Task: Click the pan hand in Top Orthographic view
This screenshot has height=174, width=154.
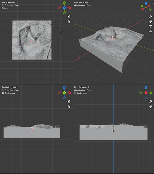Action: tap(69, 21)
